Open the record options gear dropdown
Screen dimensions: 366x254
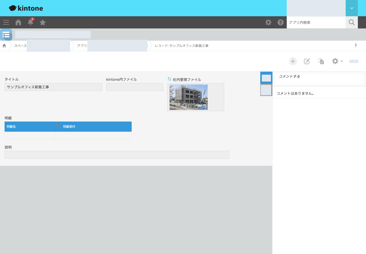(x=337, y=61)
